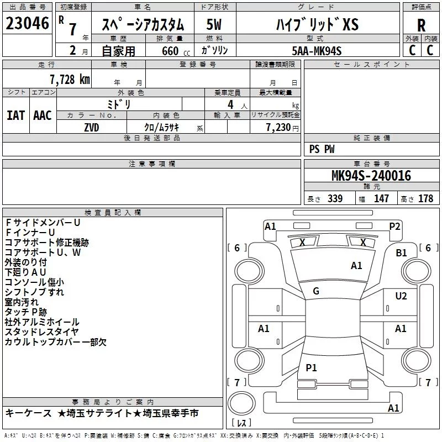Click the G mark on windshield
The width and height of the screenshot is (442, 442).
pos(316,291)
